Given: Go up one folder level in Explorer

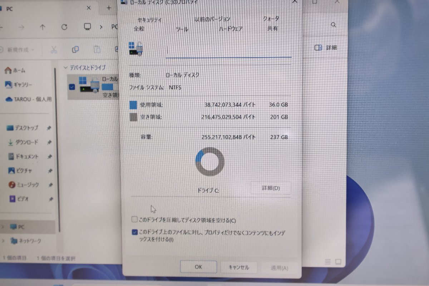Looking at the screenshot, I should [43, 27].
